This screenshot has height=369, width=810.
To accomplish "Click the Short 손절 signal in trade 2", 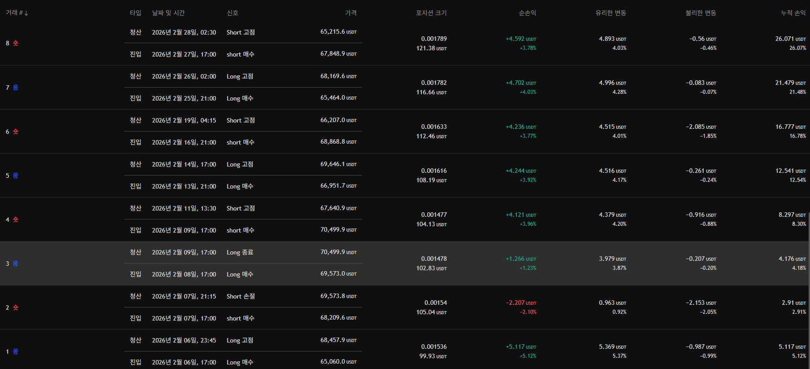I will point(241,296).
